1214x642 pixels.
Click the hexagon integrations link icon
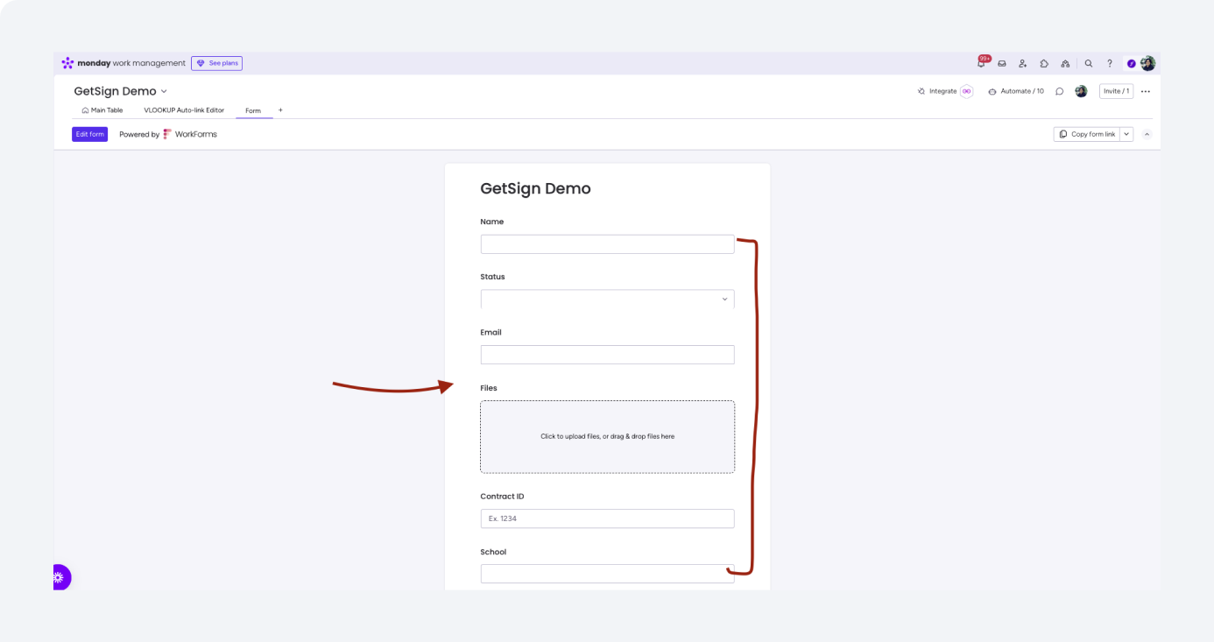pyautogui.click(x=967, y=91)
